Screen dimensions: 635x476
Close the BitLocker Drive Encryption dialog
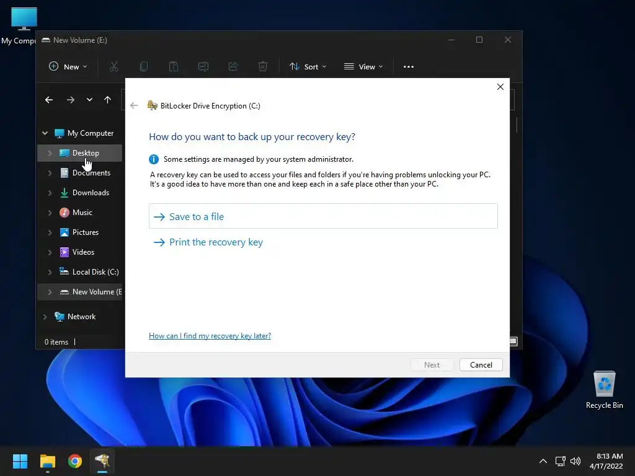click(x=500, y=87)
